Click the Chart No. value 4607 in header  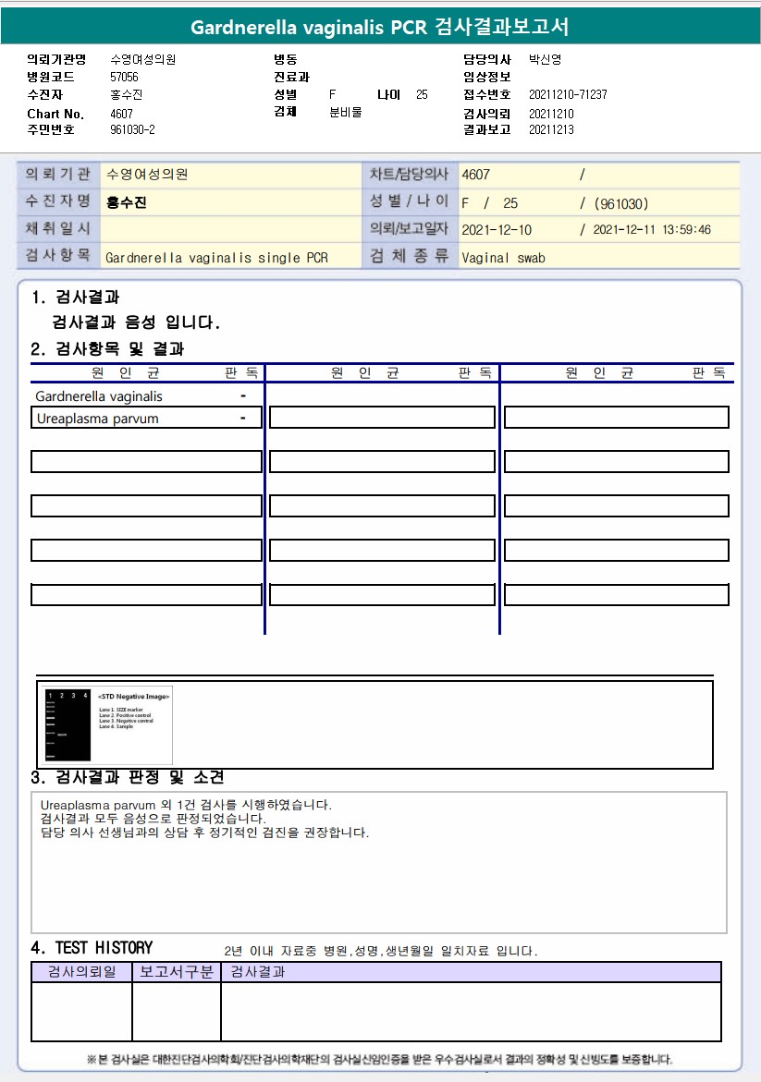(x=121, y=114)
